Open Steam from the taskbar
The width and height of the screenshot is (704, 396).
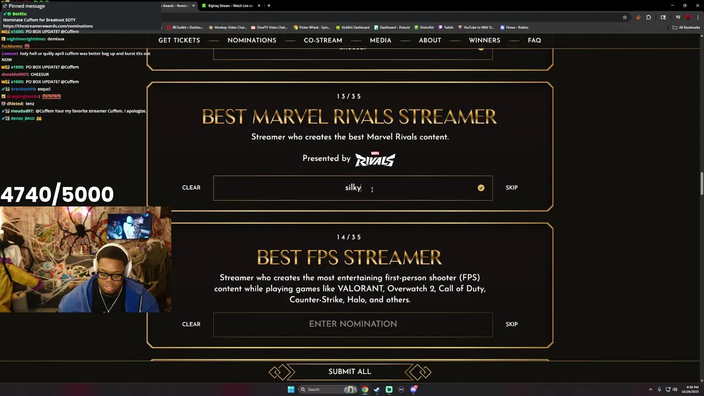tap(377, 389)
